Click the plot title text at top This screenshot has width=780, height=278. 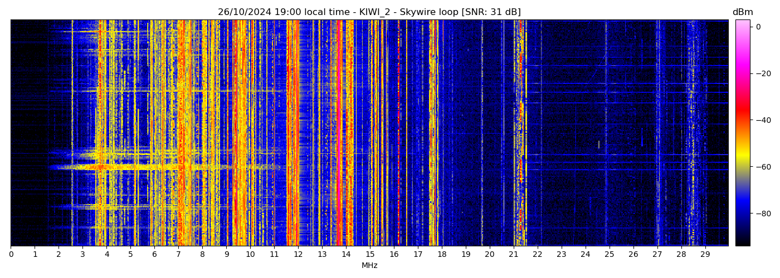369,12
